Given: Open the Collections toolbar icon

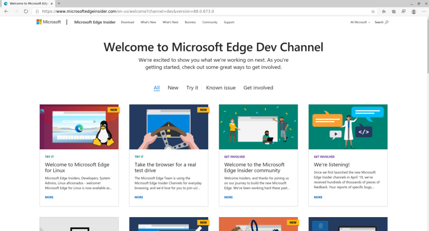Looking at the screenshot, I should coord(394,11).
